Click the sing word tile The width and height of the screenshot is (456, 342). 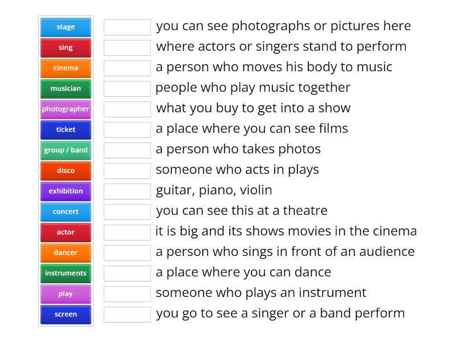(x=65, y=47)
